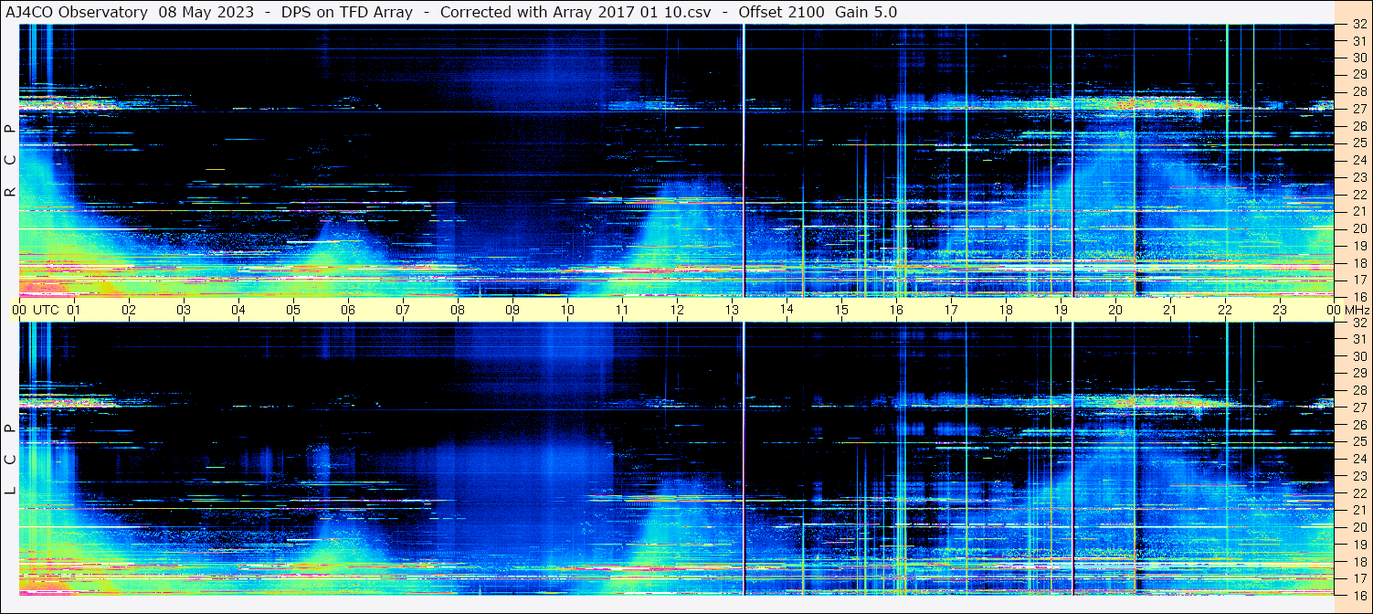Click 27 MHz label of RCP panel
Viewport: 1373px width, 614px height.
[x=1358, y=109]
